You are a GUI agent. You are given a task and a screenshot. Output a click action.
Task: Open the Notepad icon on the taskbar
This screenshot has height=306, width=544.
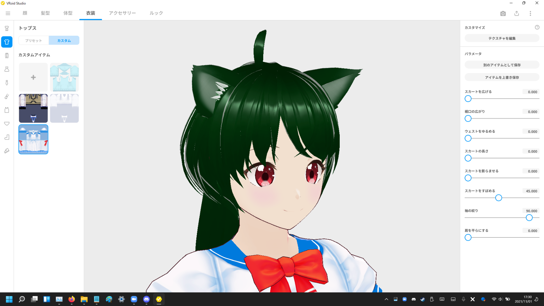coord(97,299)
